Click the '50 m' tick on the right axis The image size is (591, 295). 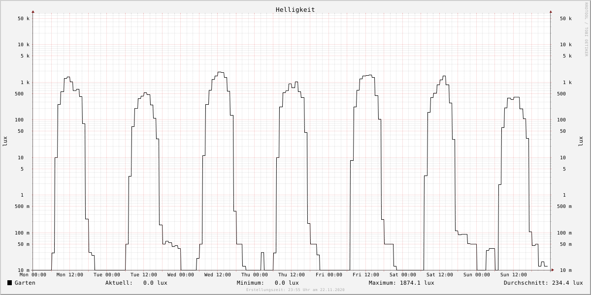(x=566, y=244)
